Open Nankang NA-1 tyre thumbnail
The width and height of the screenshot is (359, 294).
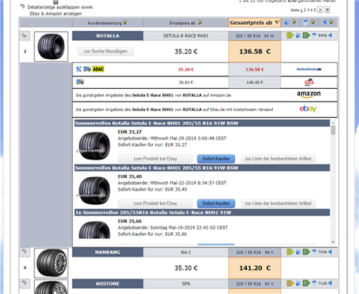click(x=51, y=262)
